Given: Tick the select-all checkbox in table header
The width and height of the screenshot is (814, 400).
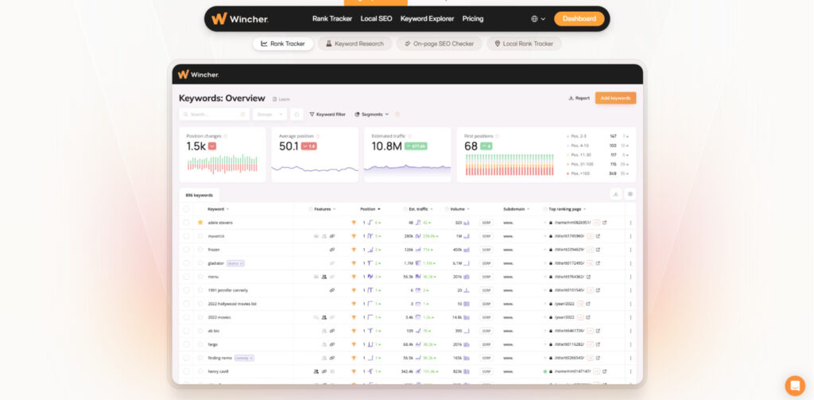Looking at the screenshot, I should point(186,209).
